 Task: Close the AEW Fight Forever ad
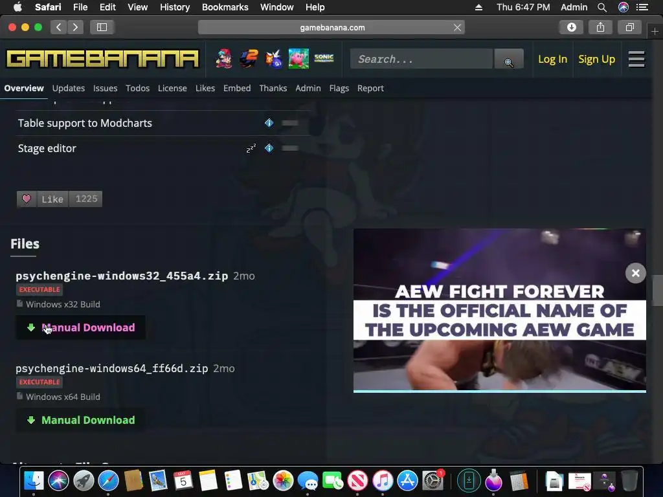click(636, 273)
